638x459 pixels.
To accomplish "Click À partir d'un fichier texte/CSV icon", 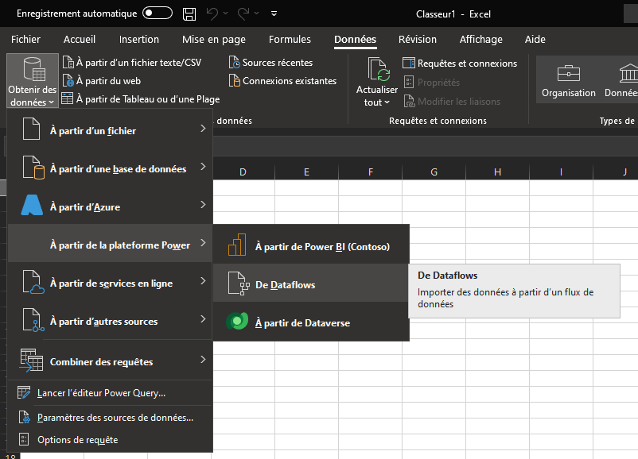I will [x=68, y=63].
